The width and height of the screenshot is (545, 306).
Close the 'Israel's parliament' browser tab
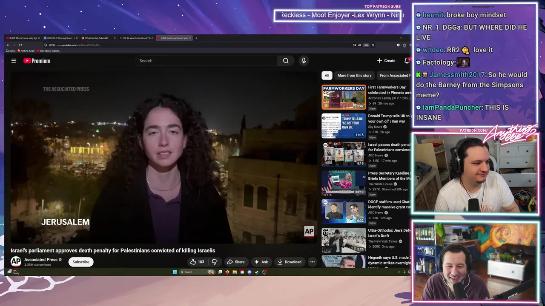coord(190,38)
